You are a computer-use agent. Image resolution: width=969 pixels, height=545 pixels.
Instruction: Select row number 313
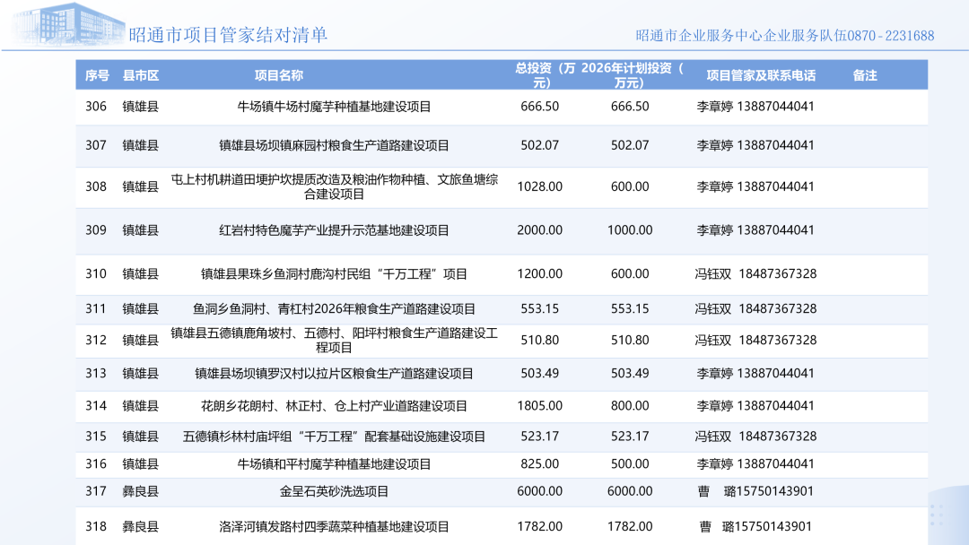pyautogui.click(x=96, y=374)
